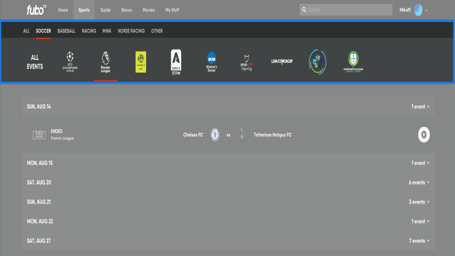455x256 pixels.
Task: Choose the Liga Concacaf logo
Action: pyautogui.click(x=282, y=61)
